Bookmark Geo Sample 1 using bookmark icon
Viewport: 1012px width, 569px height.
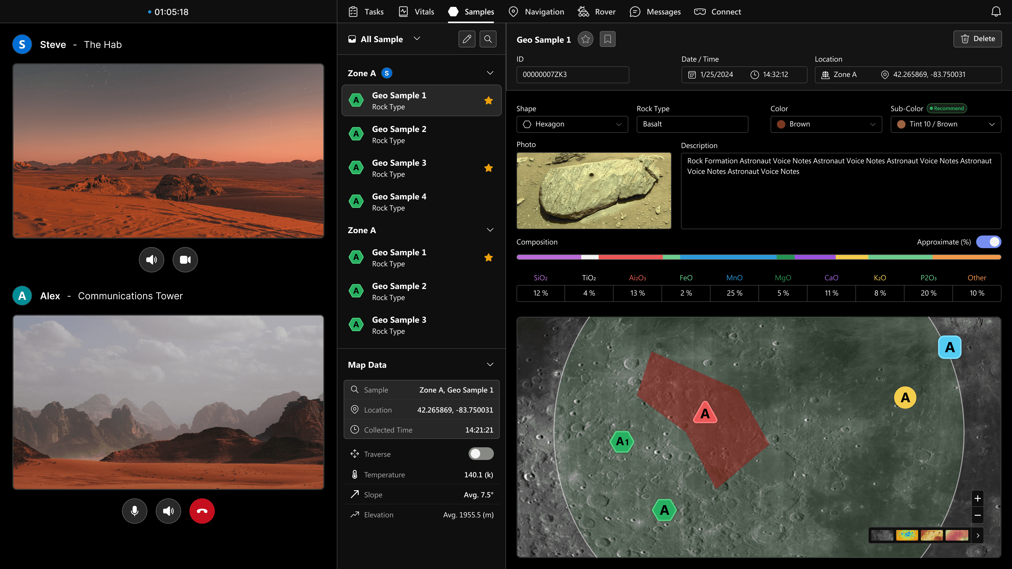click(607, 39)
